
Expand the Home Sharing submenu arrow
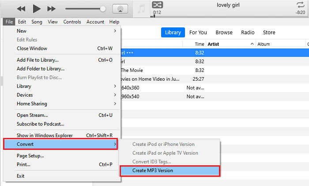(x=115, y=104)
